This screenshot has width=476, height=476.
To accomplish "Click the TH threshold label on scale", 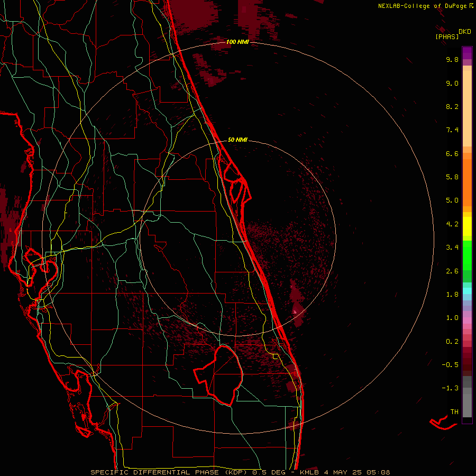I will pos(454,412).
